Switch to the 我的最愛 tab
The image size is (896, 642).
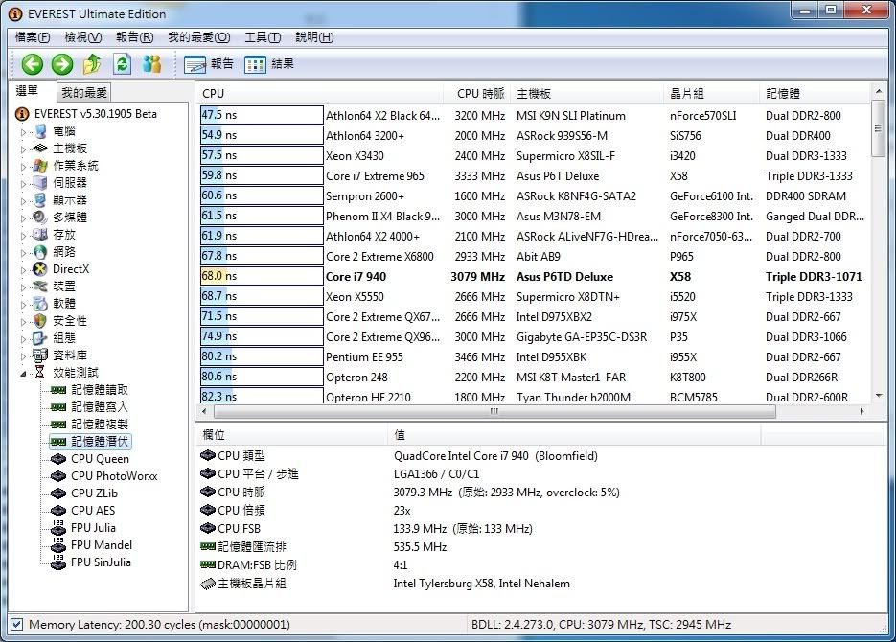click(x=84, y=93)
